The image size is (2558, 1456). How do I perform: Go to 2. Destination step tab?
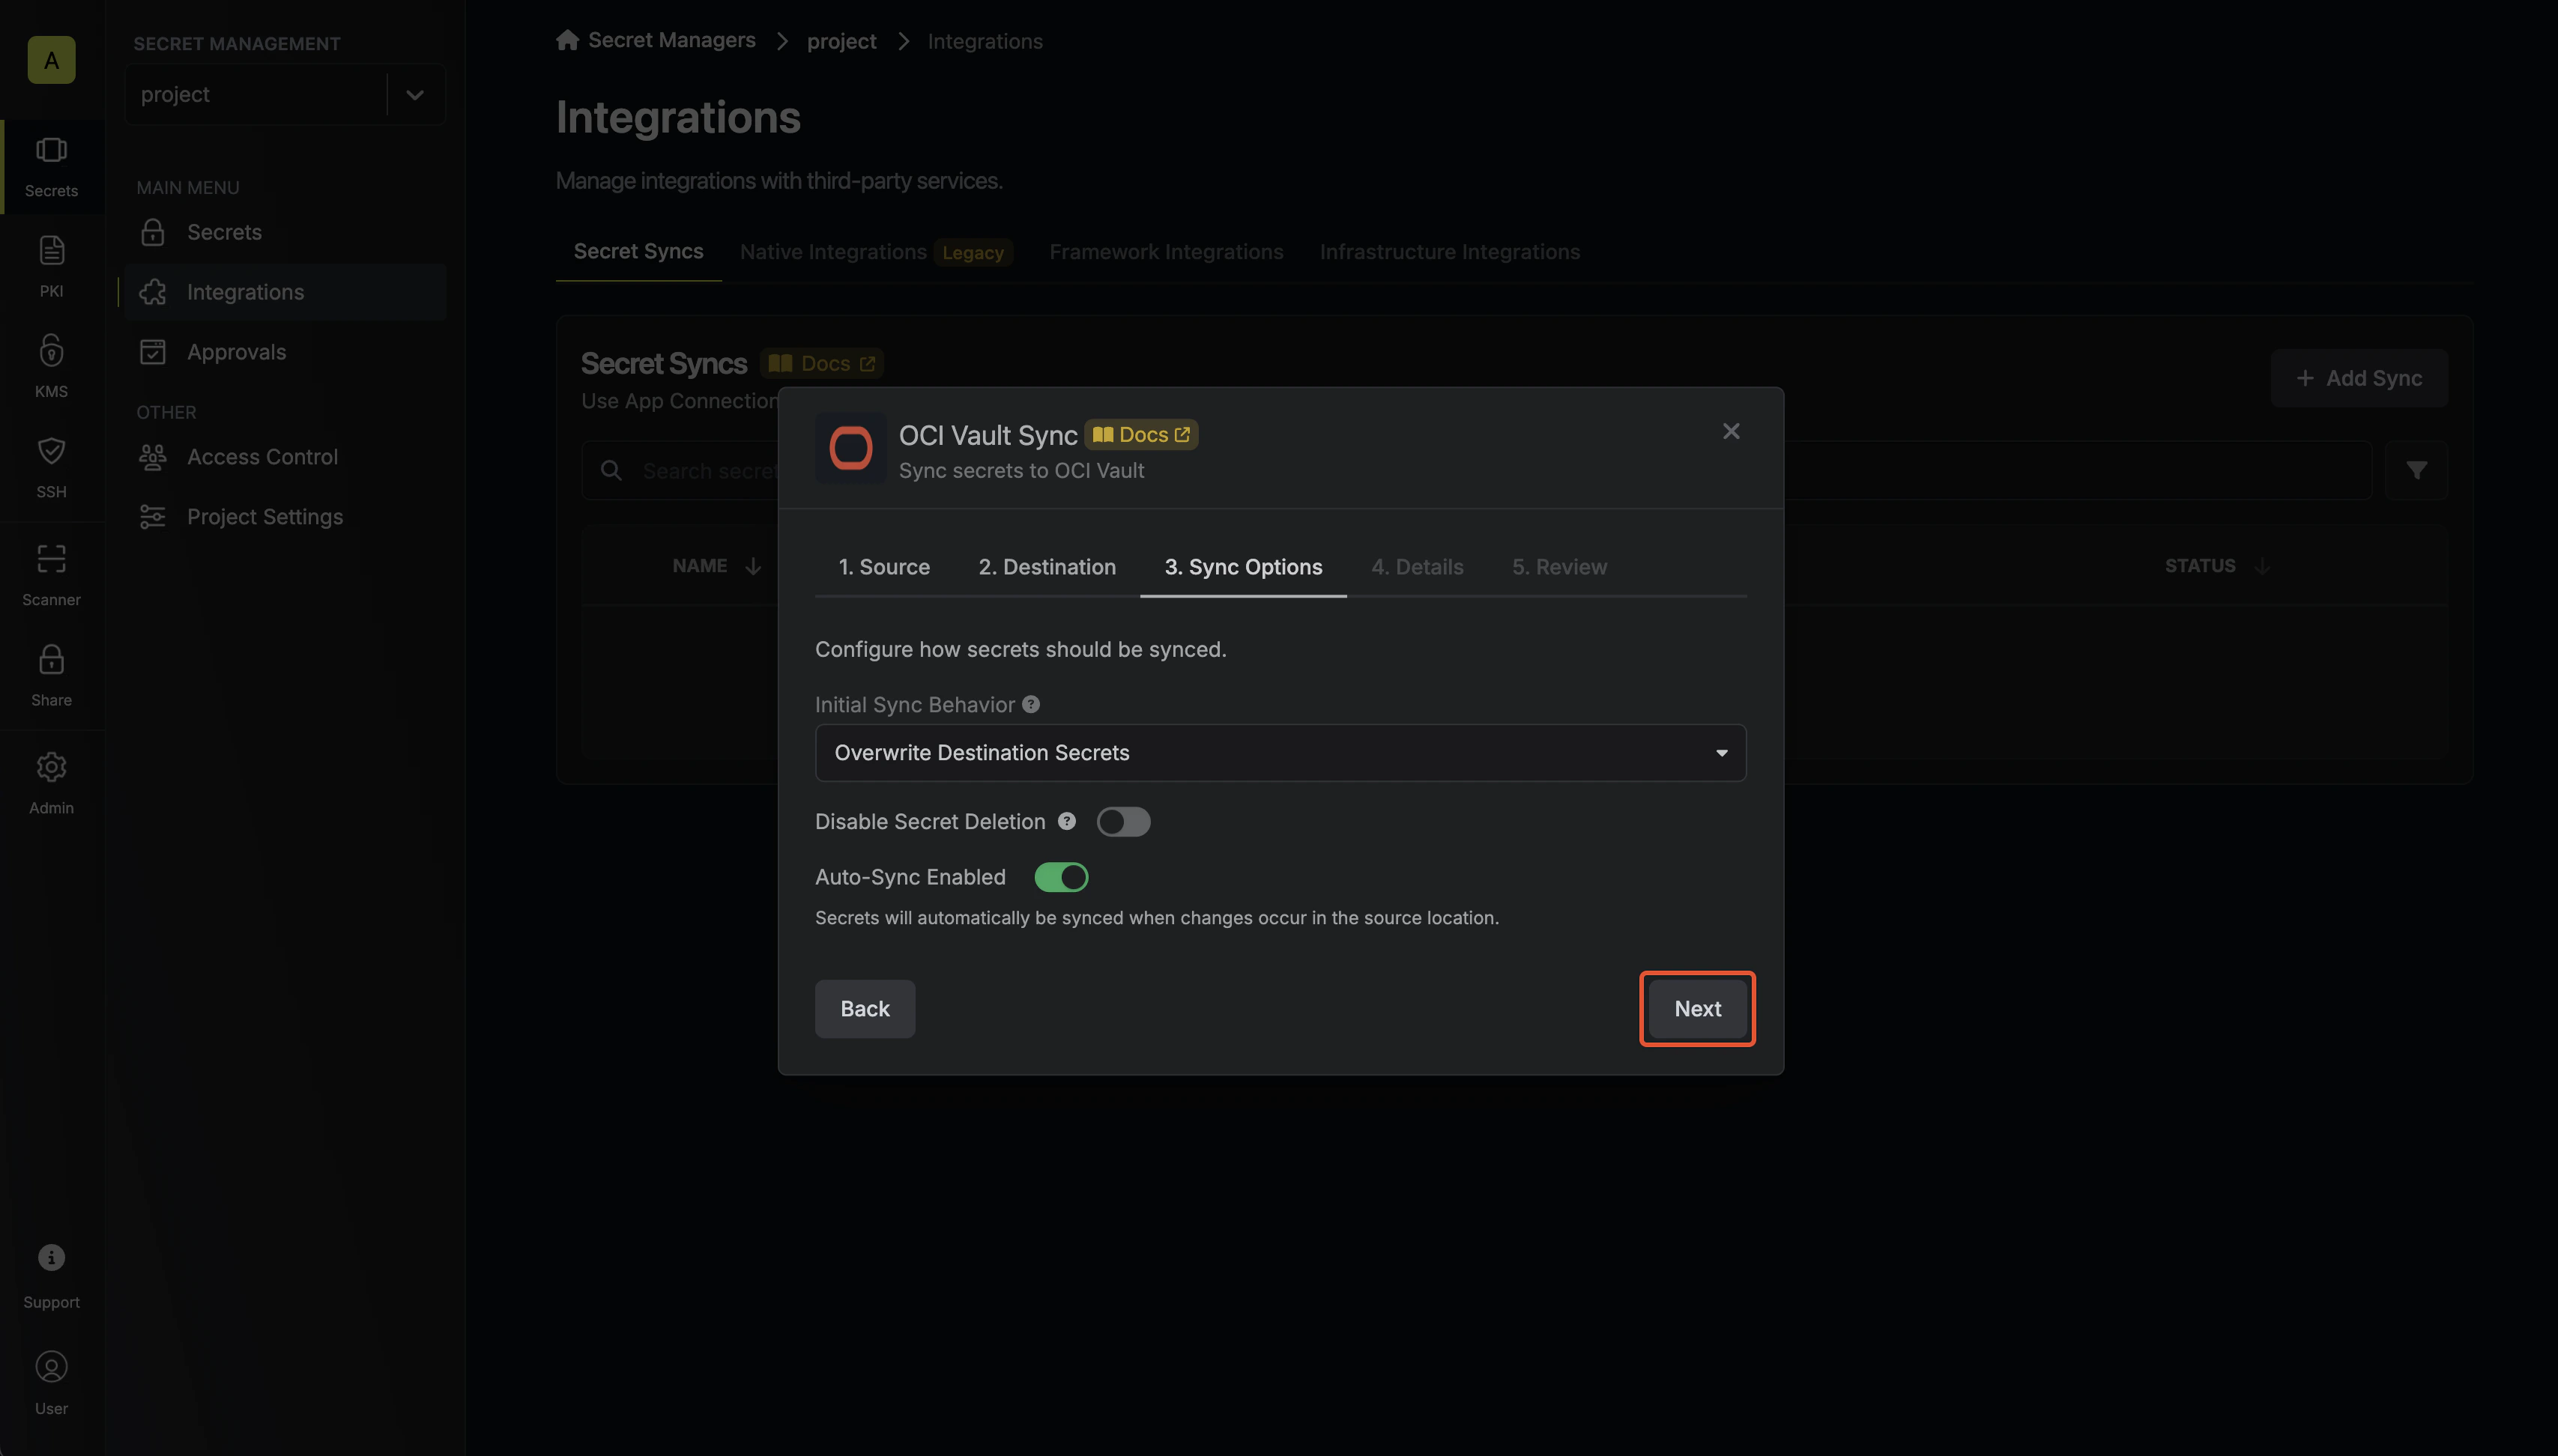click(1047, 567)
